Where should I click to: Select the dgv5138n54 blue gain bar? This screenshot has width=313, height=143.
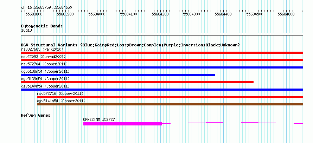tap(118, 75)
